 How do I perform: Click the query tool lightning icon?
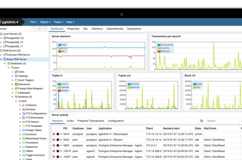[x=34, y=29]
